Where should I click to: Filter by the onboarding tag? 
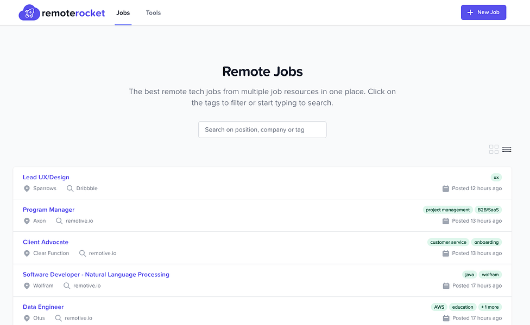(x=487, y=242)
